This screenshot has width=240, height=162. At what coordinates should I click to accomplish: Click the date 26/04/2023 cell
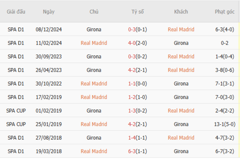pyautogui.click(x=48, y=70)
